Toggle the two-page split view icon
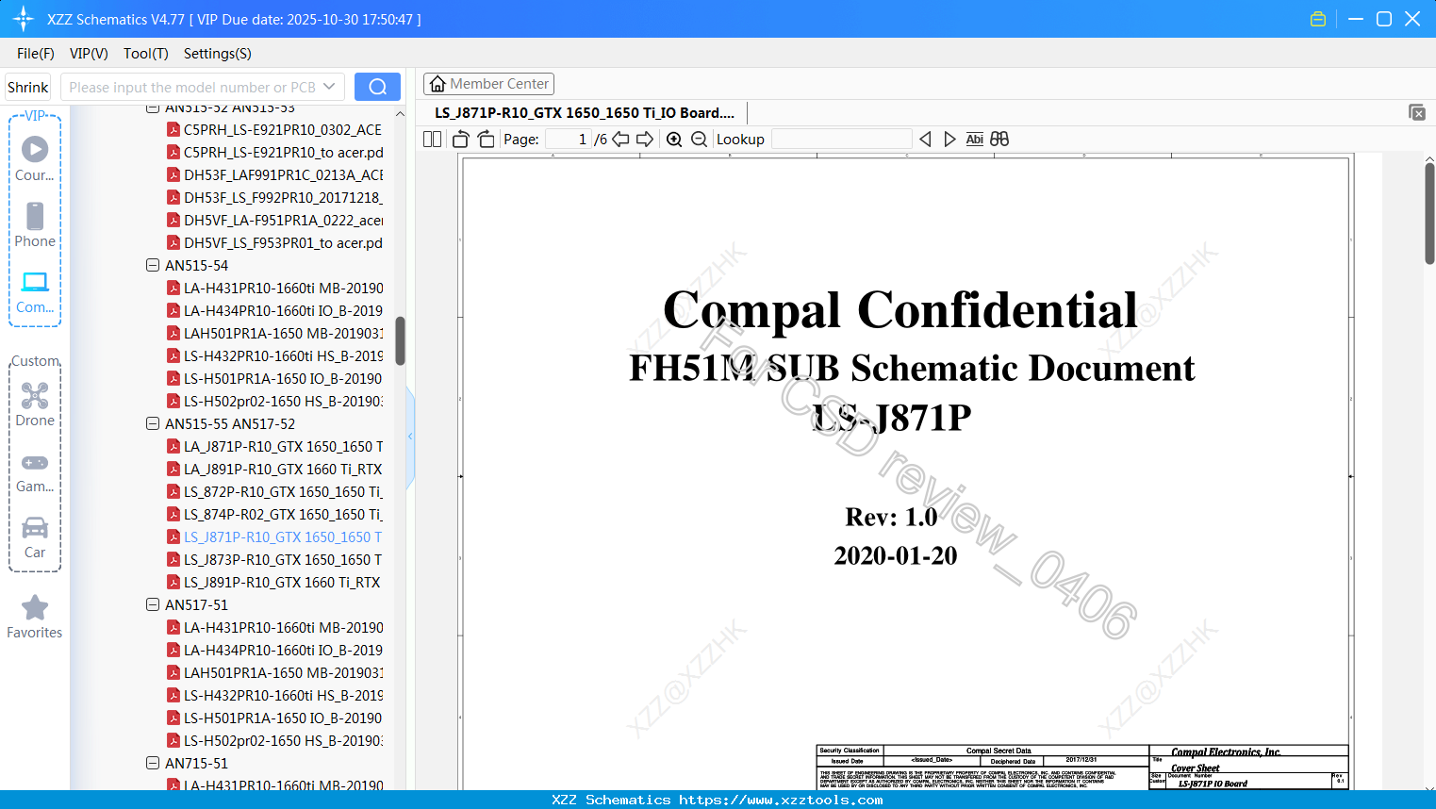 coord(432,140)
